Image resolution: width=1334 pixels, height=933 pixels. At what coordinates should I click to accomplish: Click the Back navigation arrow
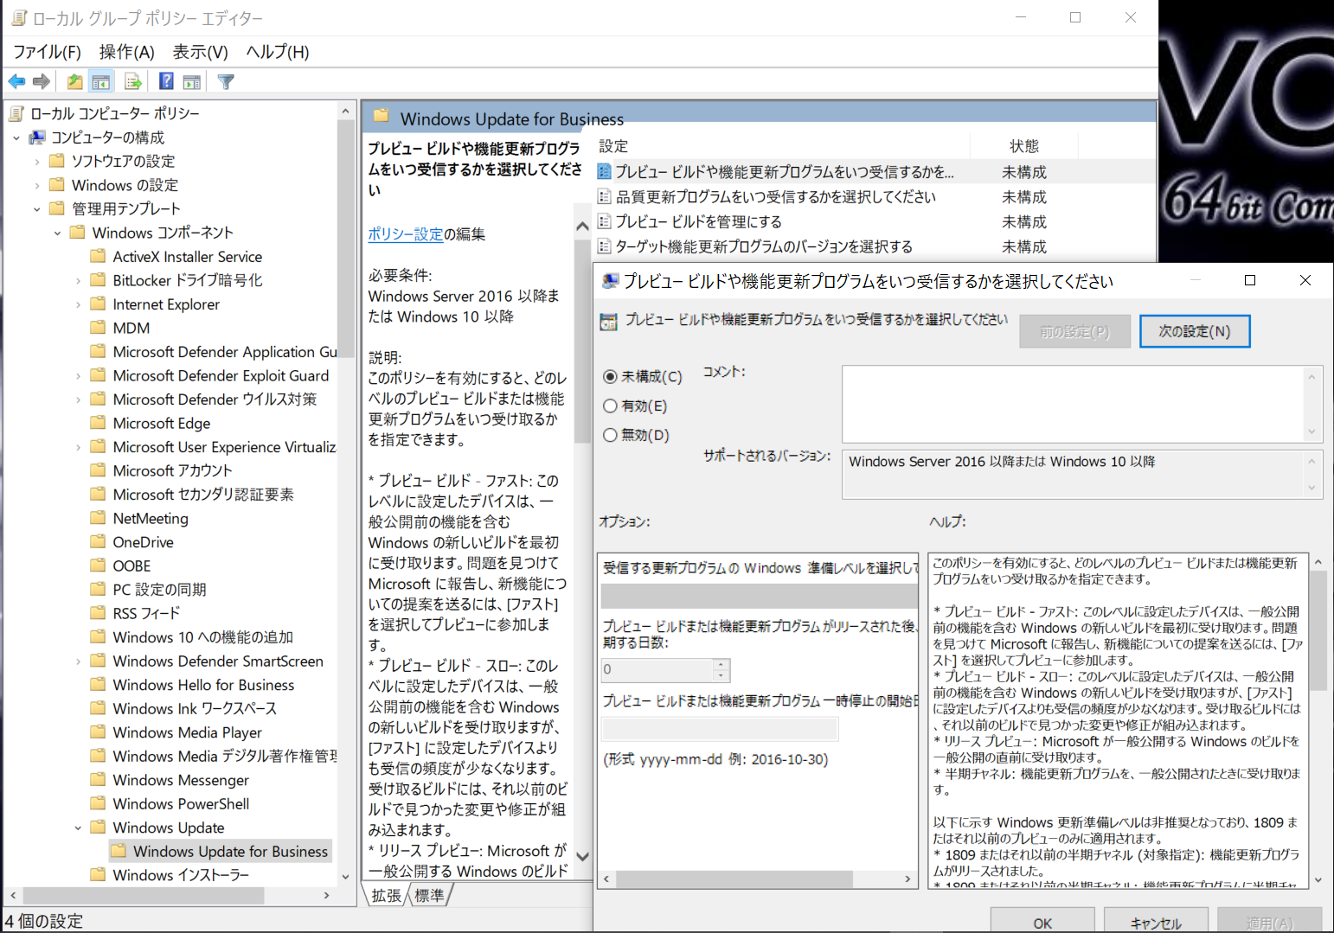point(16,80)
